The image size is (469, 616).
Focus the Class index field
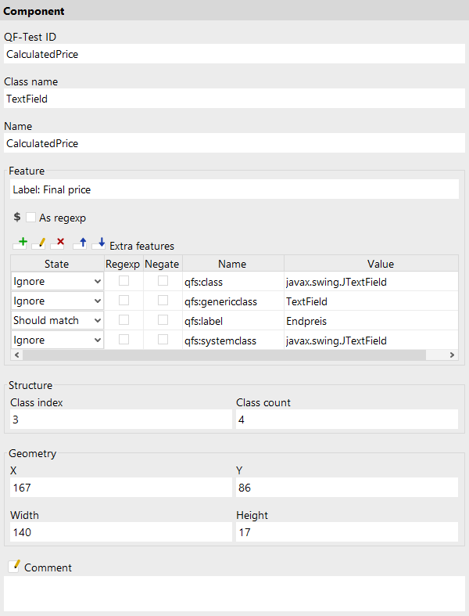coord(121,420)
